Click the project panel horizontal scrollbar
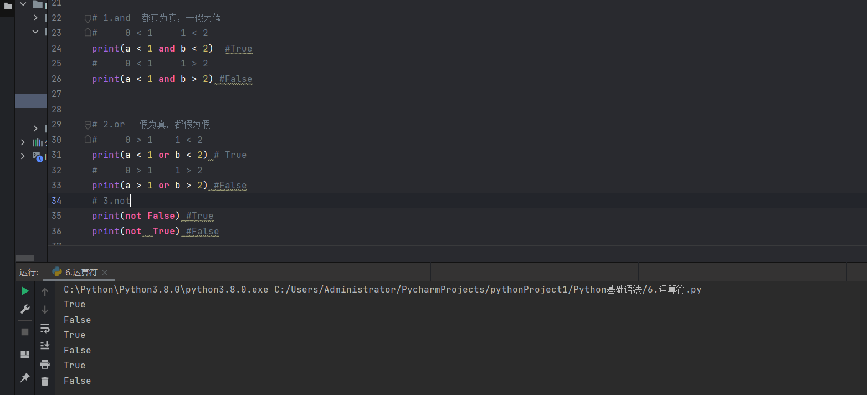The height and width of the screenshot is (395, 867). point(24,258)
